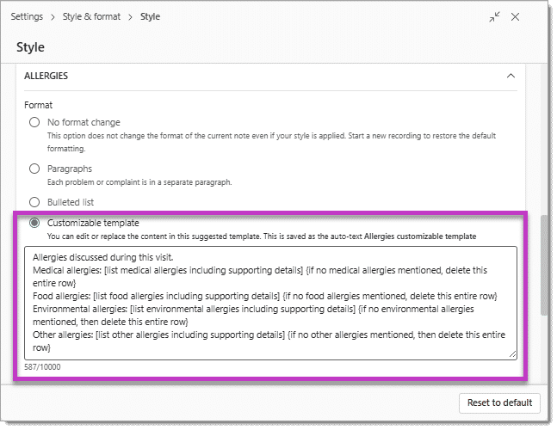557x430 pixels.
Task: Select the Customizable template radio button
Action: click(34, 223)
